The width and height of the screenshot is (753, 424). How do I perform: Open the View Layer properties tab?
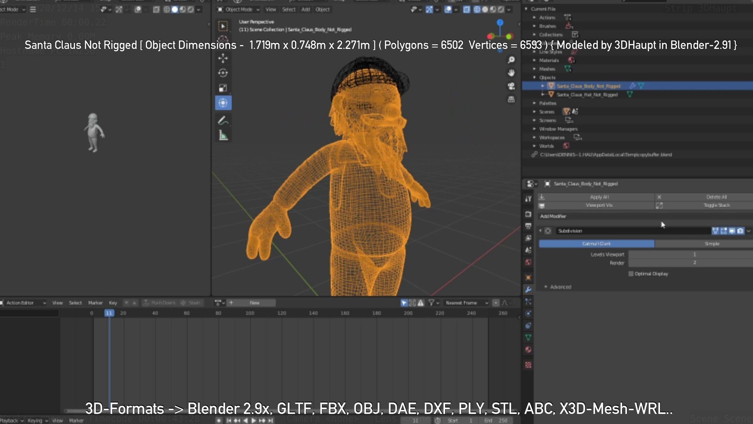click(528, 238)
